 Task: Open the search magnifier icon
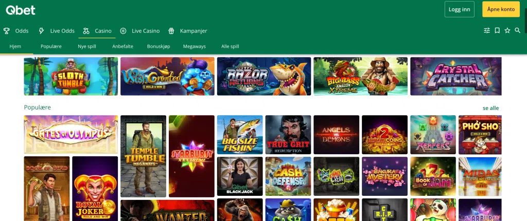pos(518,30)
